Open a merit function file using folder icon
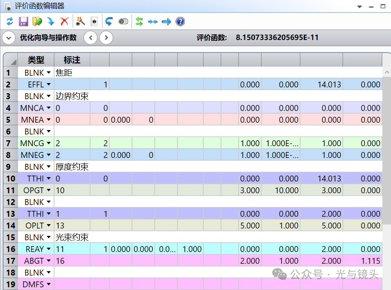Image resolution: width=391 pixels, height=290 pixels. pyautogui.click(x=37, y=21)
